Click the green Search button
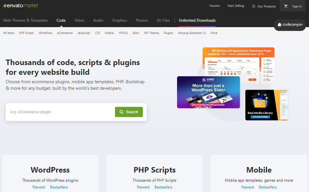The height and width of the screenshot is (192, 309). coord(129,112)
